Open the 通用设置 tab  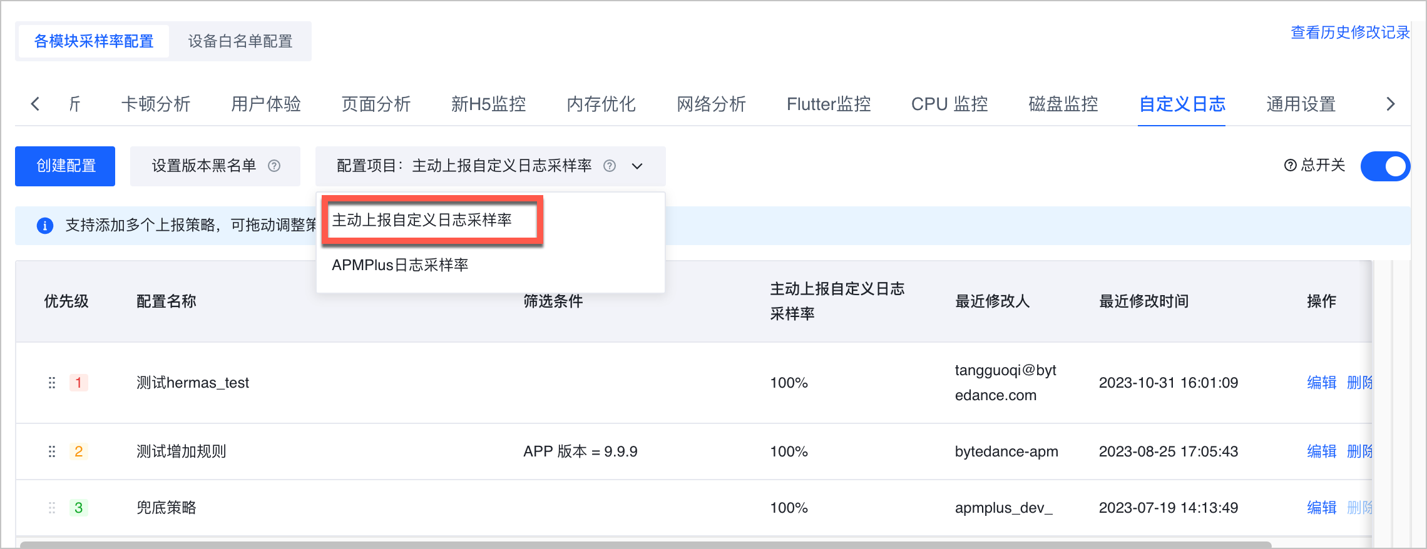click(x=1301, y=104)
